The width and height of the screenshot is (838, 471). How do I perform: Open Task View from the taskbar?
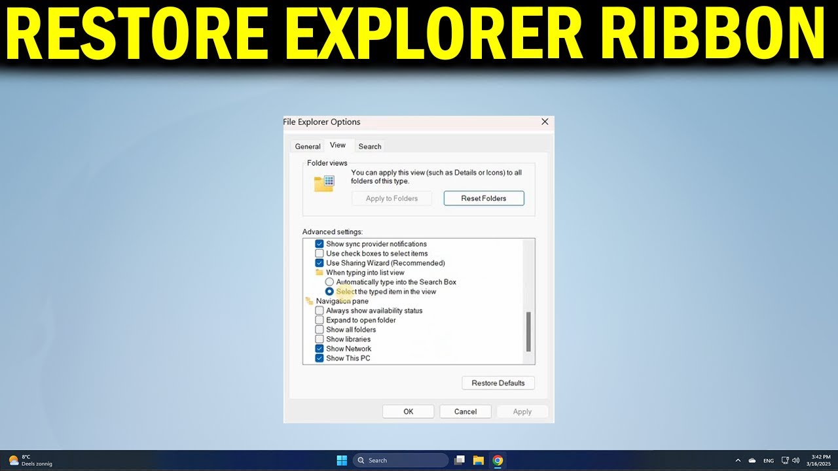click(x=460, y=461)
